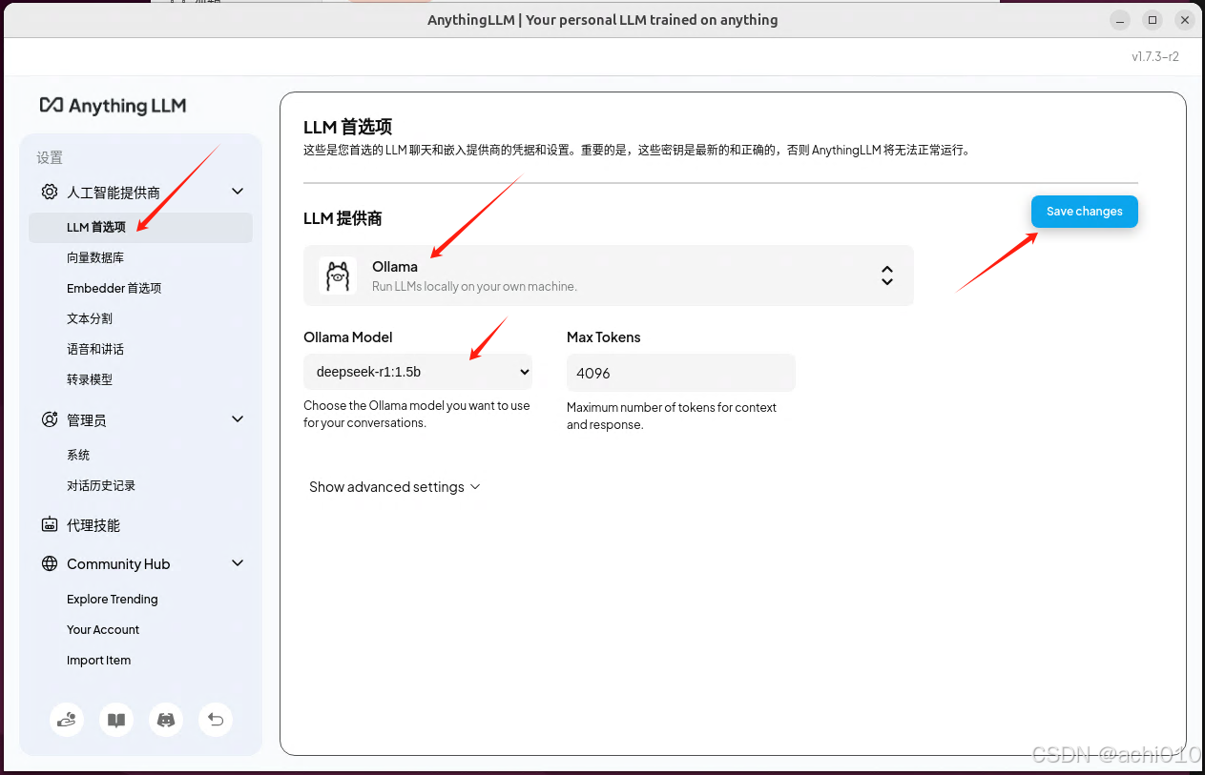This screenshot has height=775, width=1205.
Task: Click the Save changes button
Action: (1084, 212)
